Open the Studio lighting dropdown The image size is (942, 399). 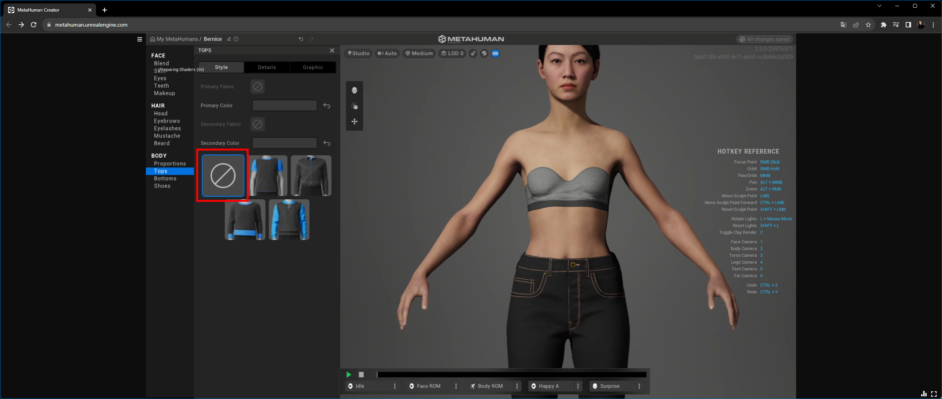tap(359, 54)
